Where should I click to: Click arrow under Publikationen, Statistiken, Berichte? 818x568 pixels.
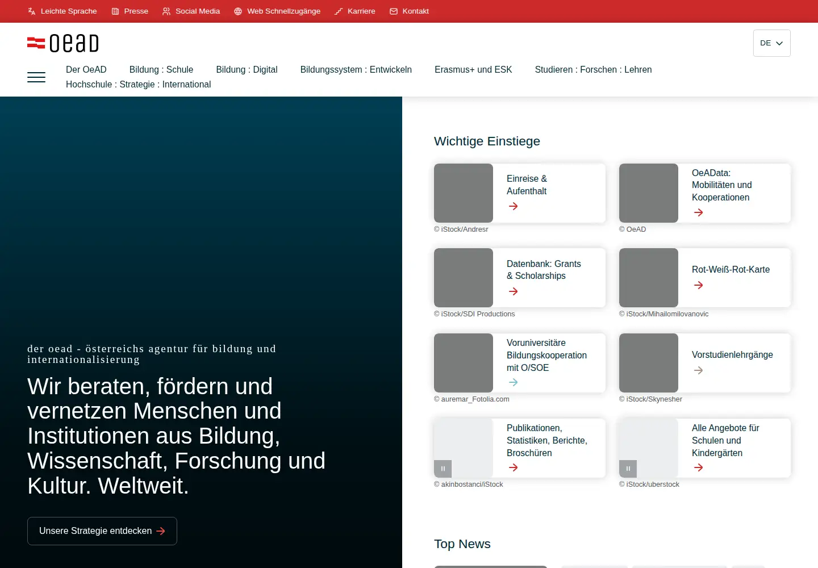tap(514, 467)
